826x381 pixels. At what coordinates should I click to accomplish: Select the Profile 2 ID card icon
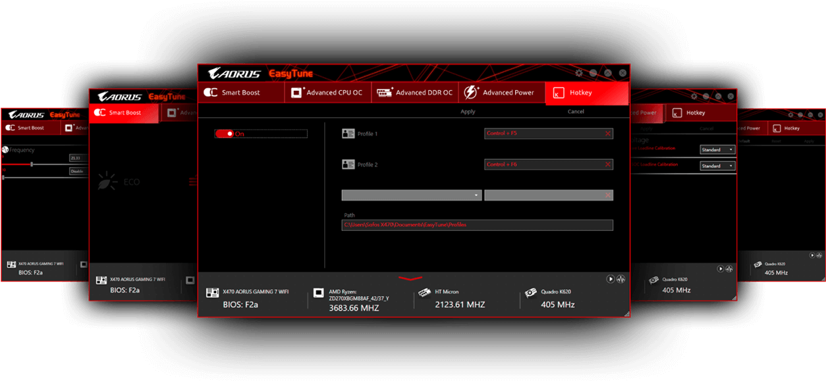348,164
